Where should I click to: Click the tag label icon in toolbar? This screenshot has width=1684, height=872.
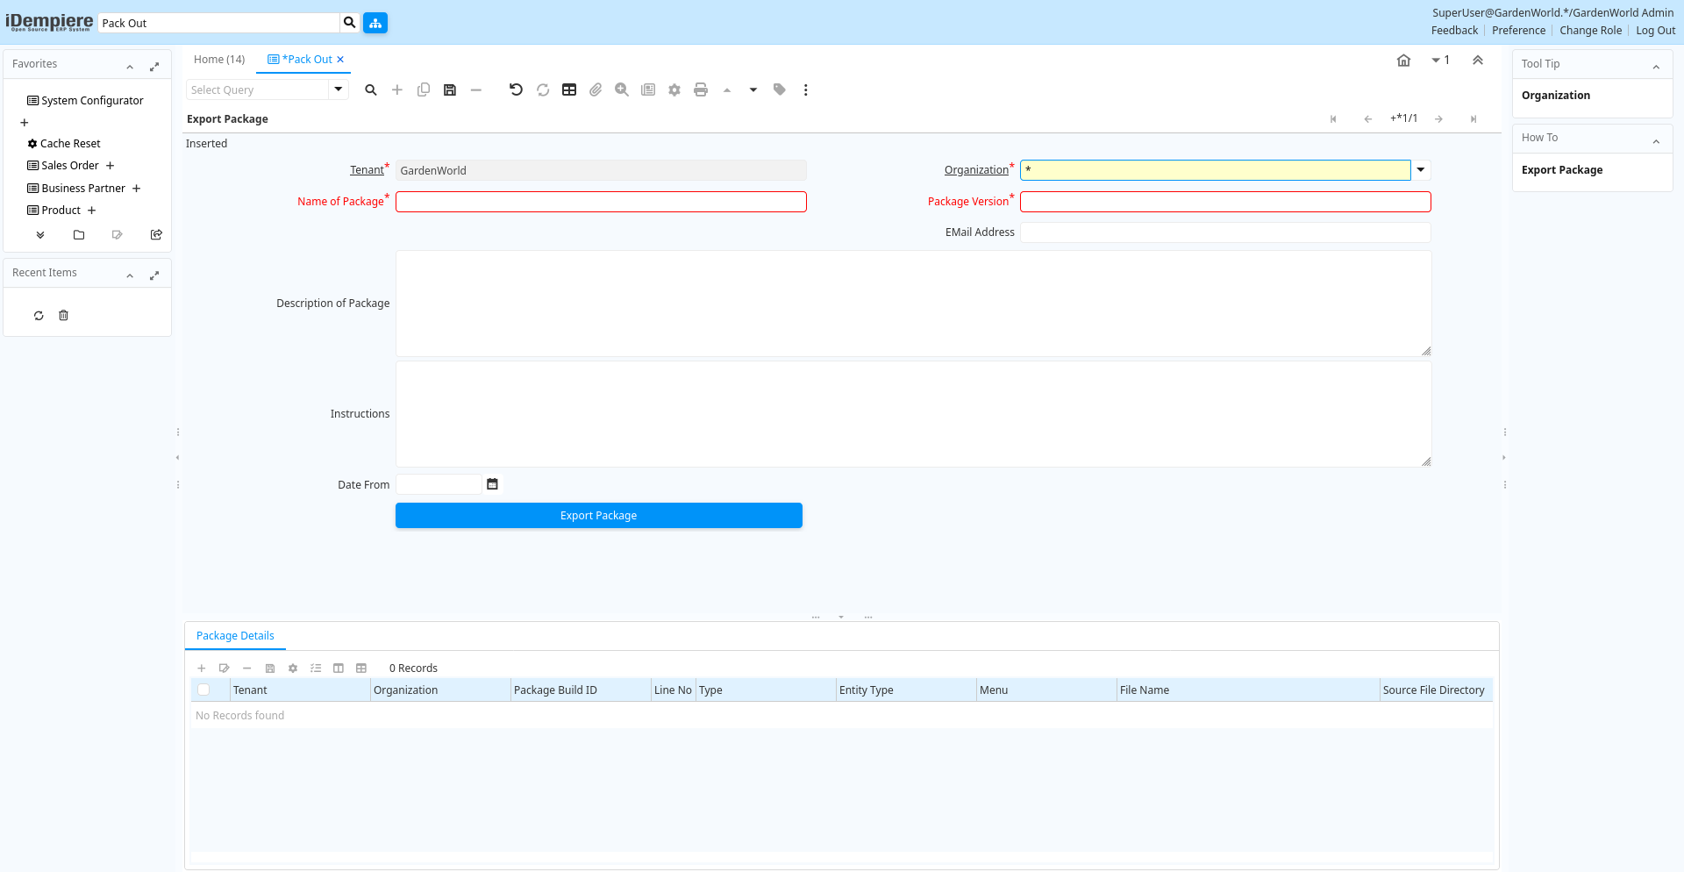(779, 89)
